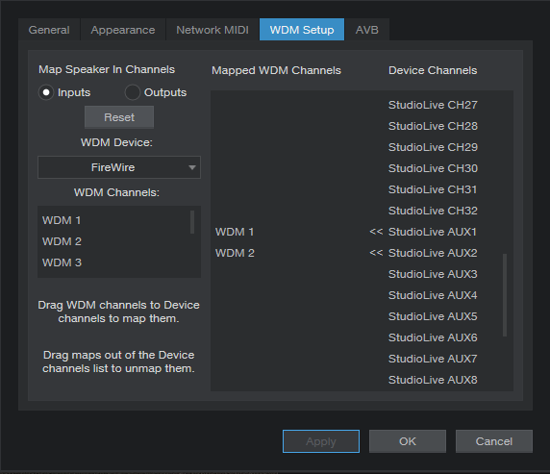Click the FireWire dropdown arrow
Viewport: 550px width, 474px height.
[192, 167]
